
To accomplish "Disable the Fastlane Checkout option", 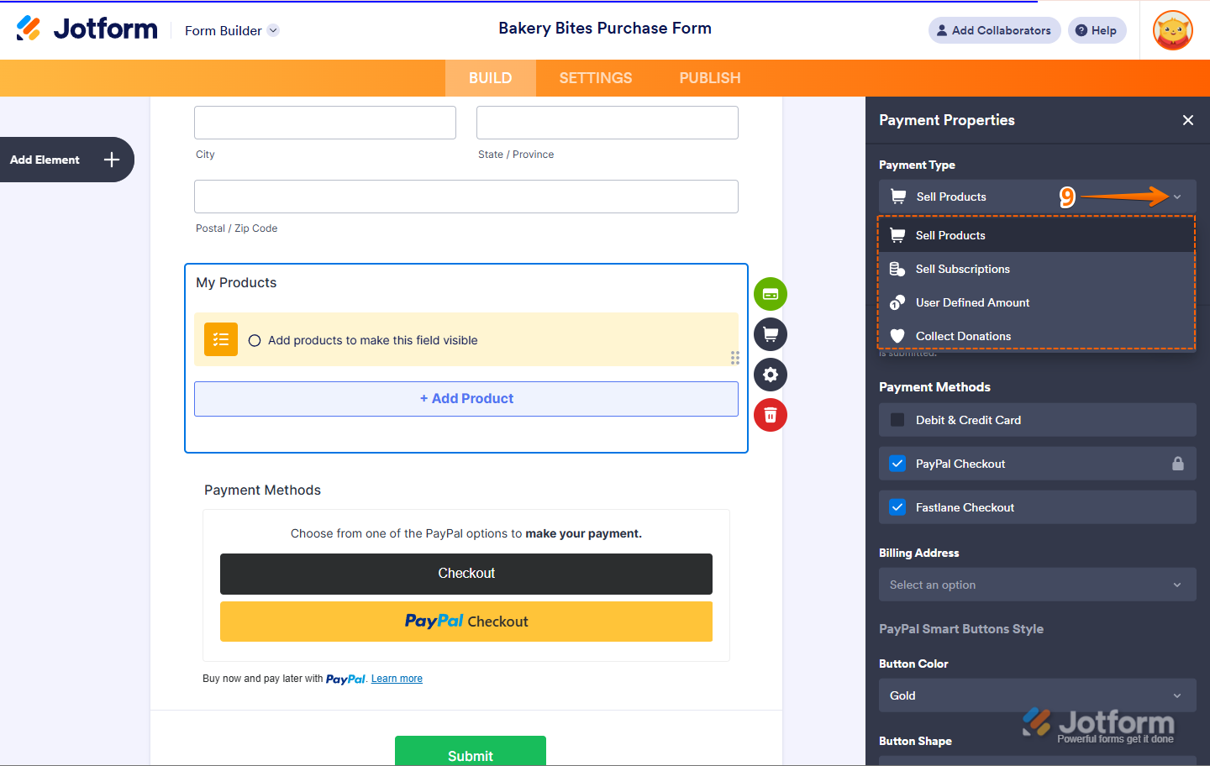I will (897, 506).
